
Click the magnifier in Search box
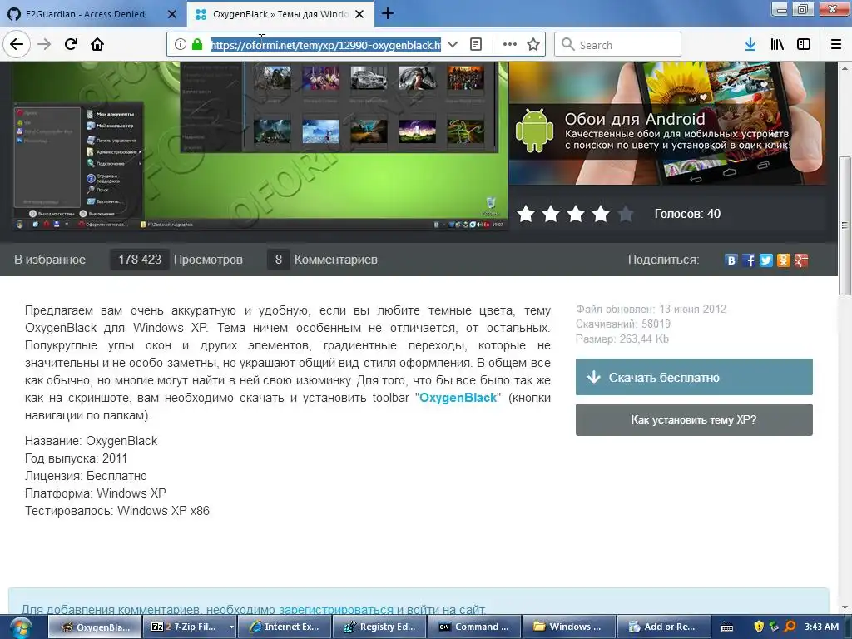click(x=567, y=44)
